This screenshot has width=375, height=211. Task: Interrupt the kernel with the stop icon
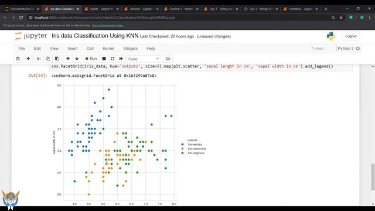[104, 59]
